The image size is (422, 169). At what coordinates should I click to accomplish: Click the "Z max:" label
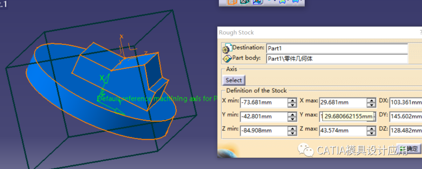(x=309, y=129)
